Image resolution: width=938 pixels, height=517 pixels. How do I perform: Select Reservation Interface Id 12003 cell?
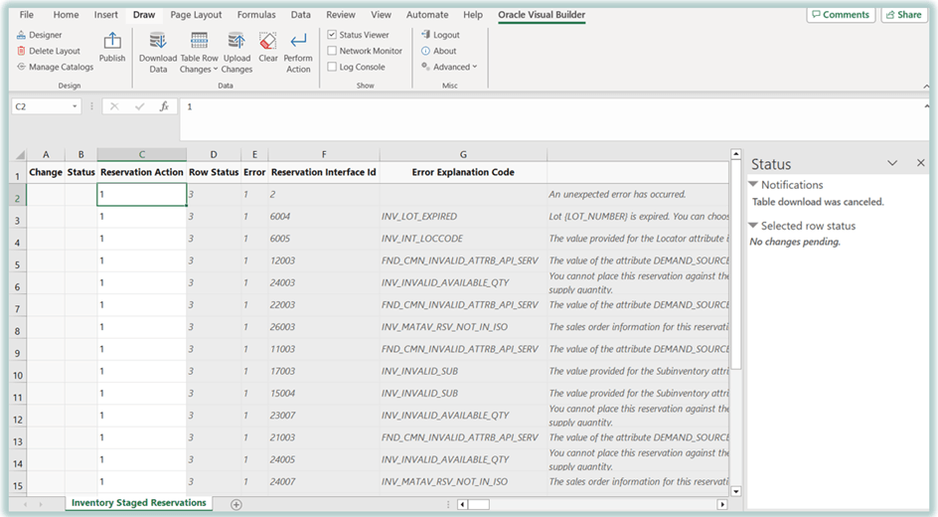[x=324, y=260]
